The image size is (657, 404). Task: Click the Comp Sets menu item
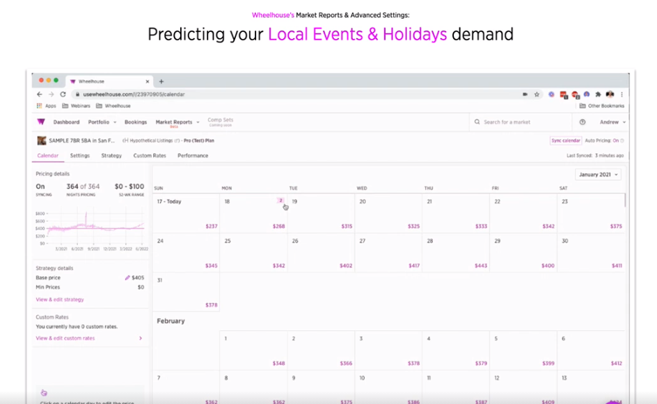coord(221,122)
